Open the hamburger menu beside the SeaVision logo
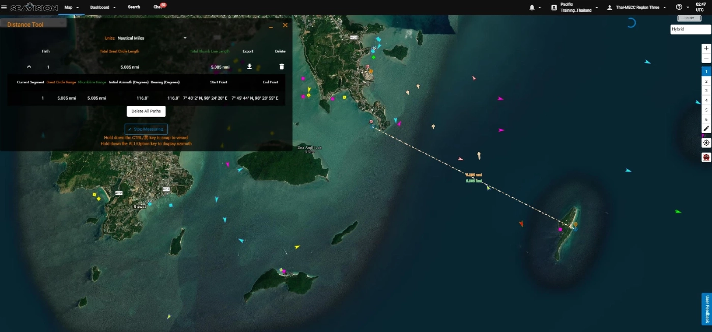This screenshot has height=332, width=712. click(x=4, y=7)
